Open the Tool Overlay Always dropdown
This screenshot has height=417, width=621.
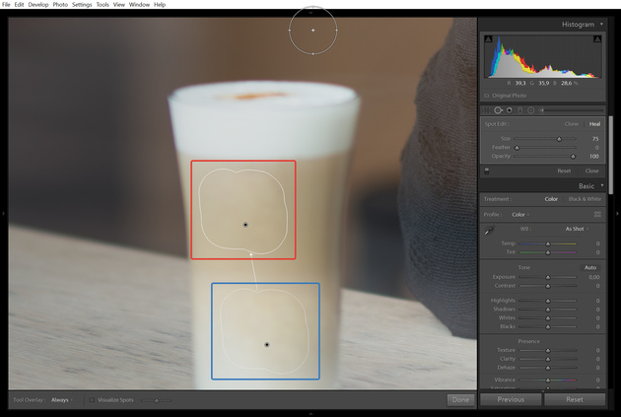tap(62, 400)
